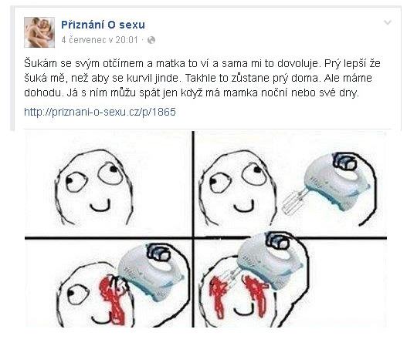Click the smiling face in top-right panel

pyautogui.click(x=237, y=188)
